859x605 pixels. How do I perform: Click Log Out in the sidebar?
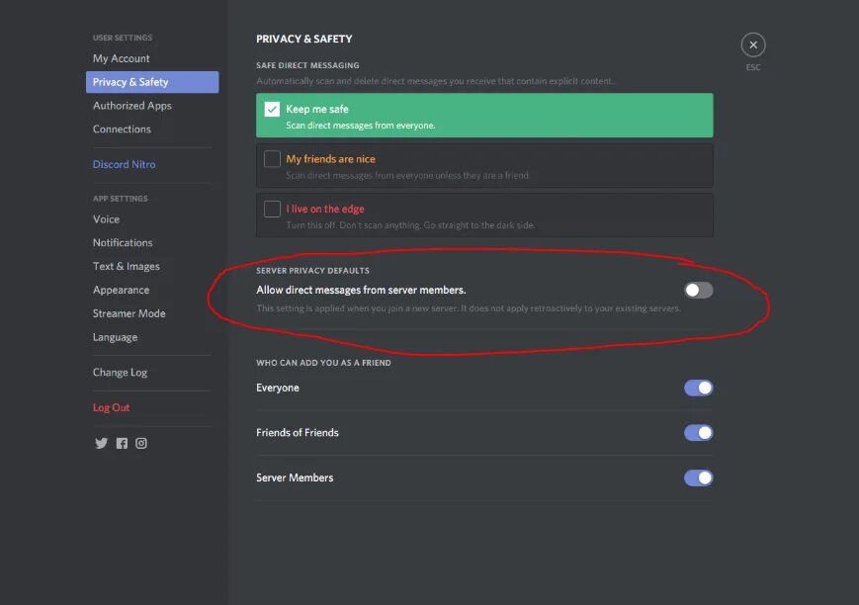point(111,407)
